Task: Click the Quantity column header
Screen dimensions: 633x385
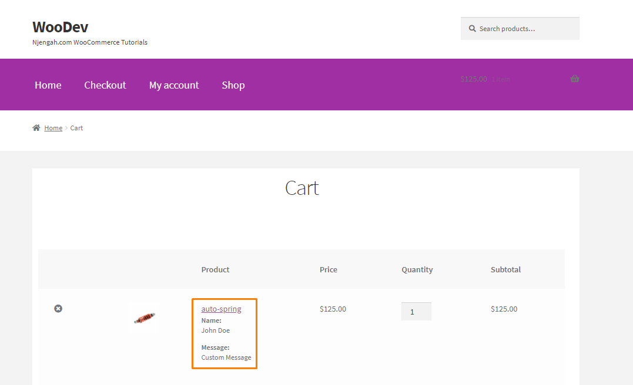Action: tap(417, 270)
